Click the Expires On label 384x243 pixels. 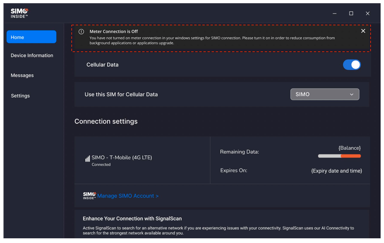click(234, 171)
